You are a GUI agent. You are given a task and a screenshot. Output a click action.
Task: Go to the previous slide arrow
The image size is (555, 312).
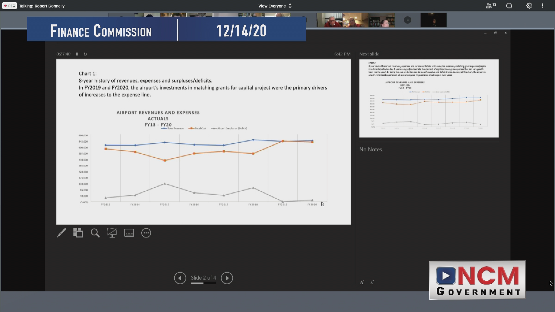(x=180, y=278)
